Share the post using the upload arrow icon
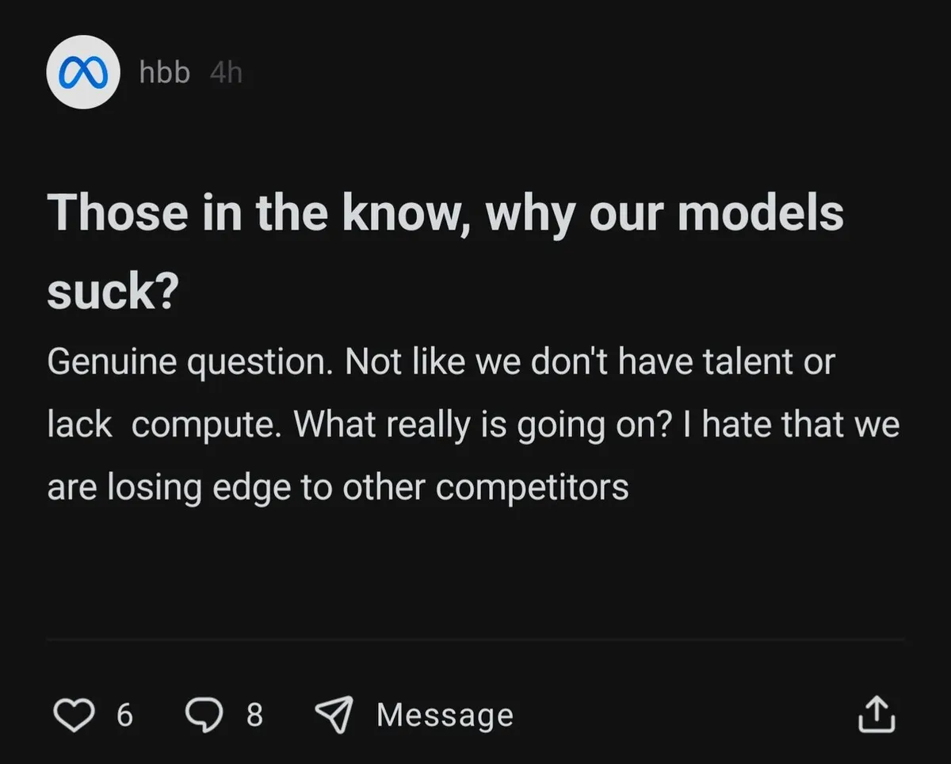The width and height of the screenshot is (951, 764). coord(877,715)
